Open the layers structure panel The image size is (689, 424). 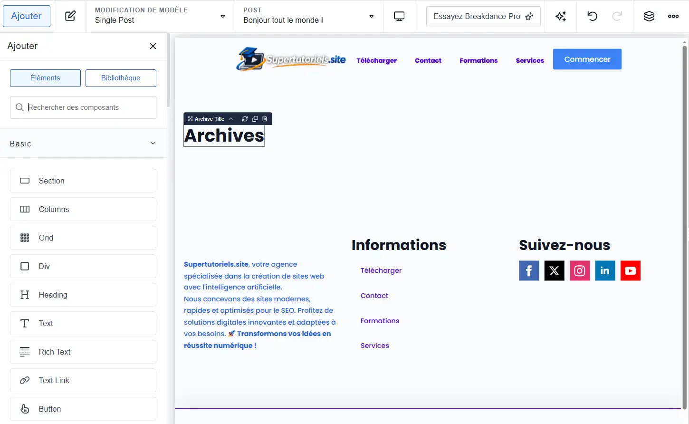[649, 16]
